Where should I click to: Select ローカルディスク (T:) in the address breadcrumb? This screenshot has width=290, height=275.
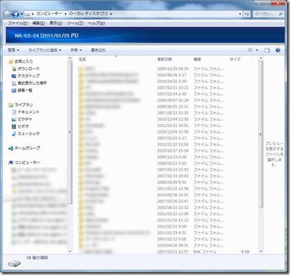pos(88,14)
